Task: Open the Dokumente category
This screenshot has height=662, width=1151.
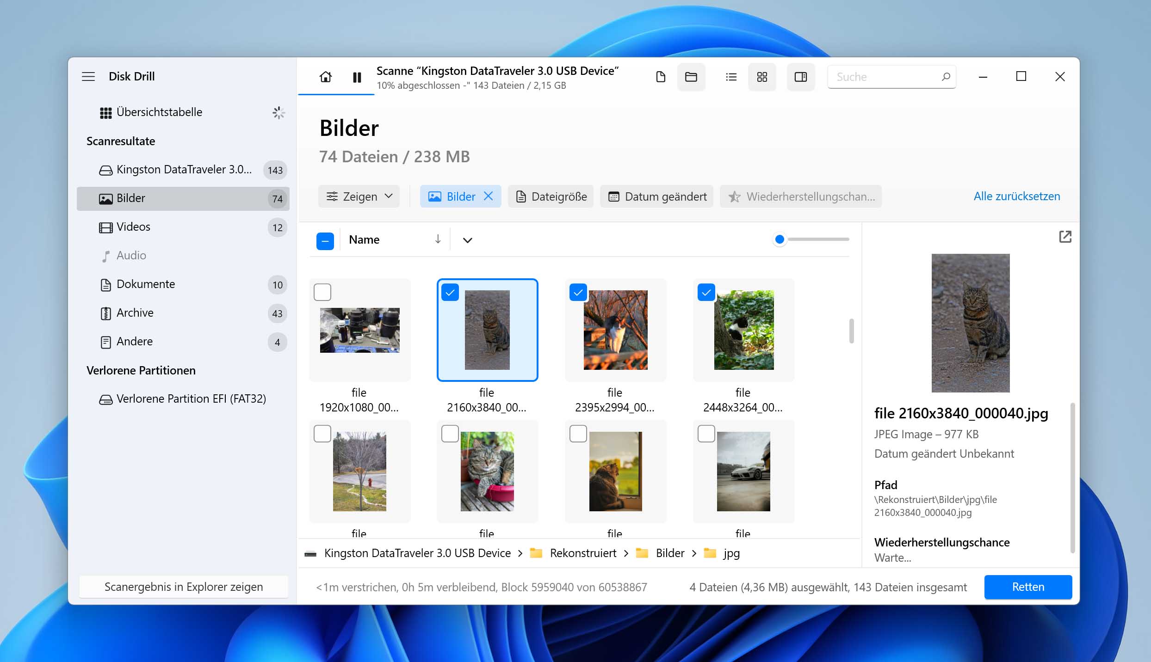Action: (183, 284)
